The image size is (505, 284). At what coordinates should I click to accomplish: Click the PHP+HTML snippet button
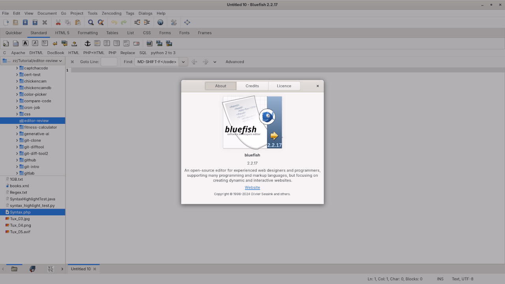pos(94,53)
